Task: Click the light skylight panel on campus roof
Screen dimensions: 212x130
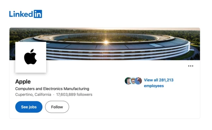Action: 155,45
